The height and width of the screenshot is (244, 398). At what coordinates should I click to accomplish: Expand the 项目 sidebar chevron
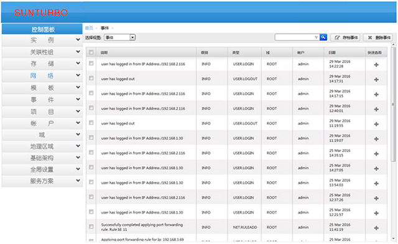pos(78,111)
